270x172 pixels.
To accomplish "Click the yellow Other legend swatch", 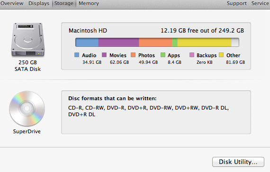I will pos(221,55).
